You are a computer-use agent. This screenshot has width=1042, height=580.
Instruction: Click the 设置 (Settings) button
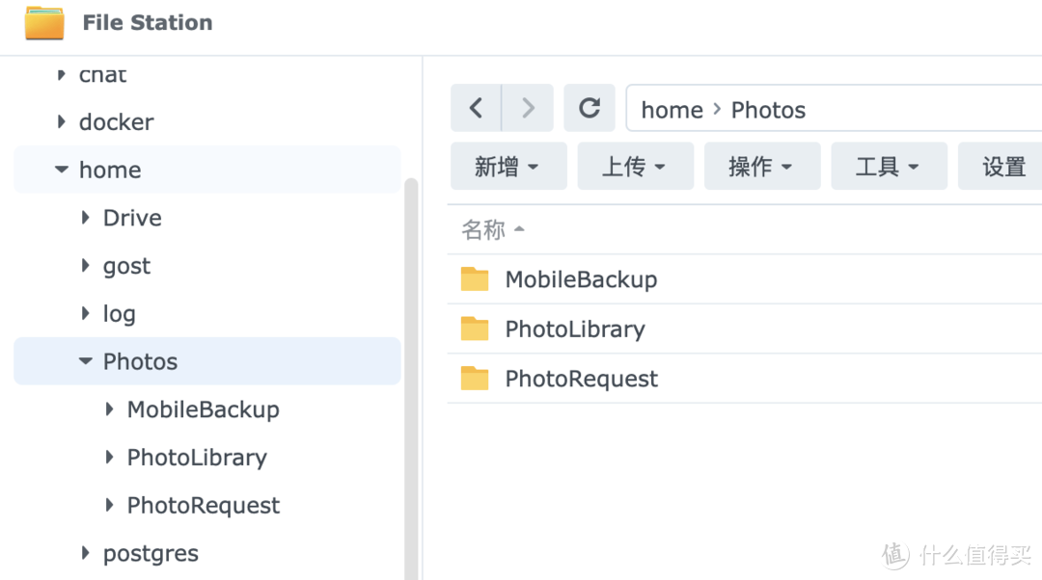tap(1002, 167)
